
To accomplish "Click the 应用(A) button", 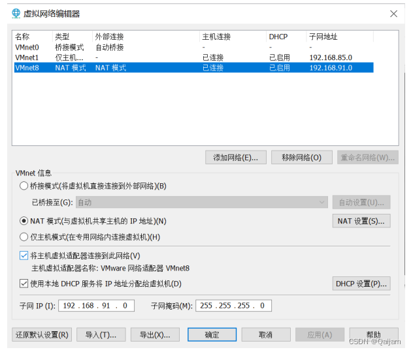I will click(x=320, y=335).
